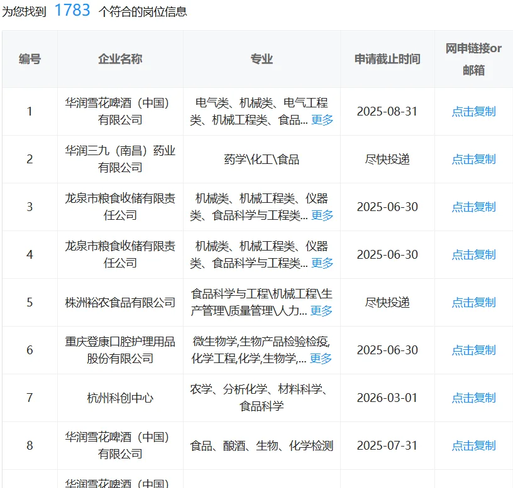The height and width of the screenshot is (488, 513).
Task: Copy the application link for row 1
Action: click(x=473, y=111)
